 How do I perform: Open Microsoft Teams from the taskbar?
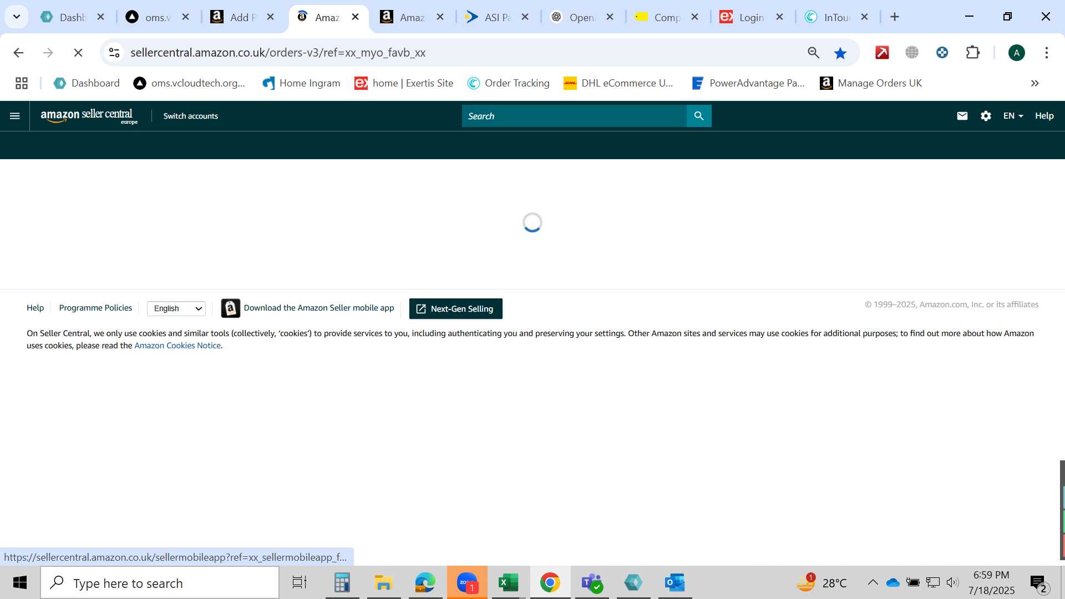point(592,583)
